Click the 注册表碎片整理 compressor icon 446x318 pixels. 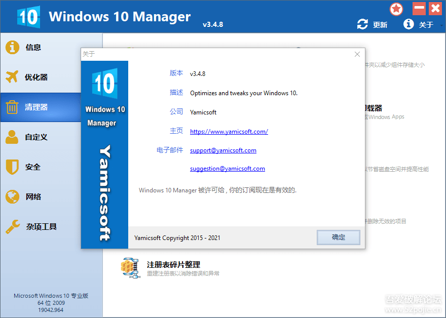(x=131, y=268)
